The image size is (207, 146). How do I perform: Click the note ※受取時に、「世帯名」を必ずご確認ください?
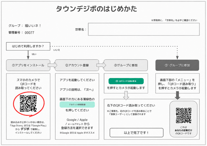pyautogui.click(x=174, y=20)
